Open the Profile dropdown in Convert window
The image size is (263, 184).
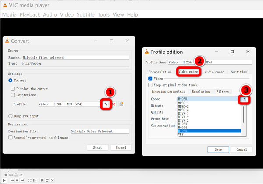pos(69,104)
